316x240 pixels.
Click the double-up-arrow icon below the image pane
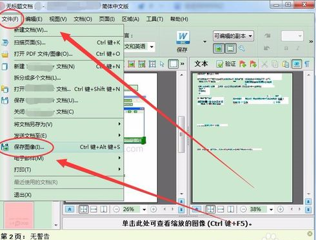[x=70, y=209]
